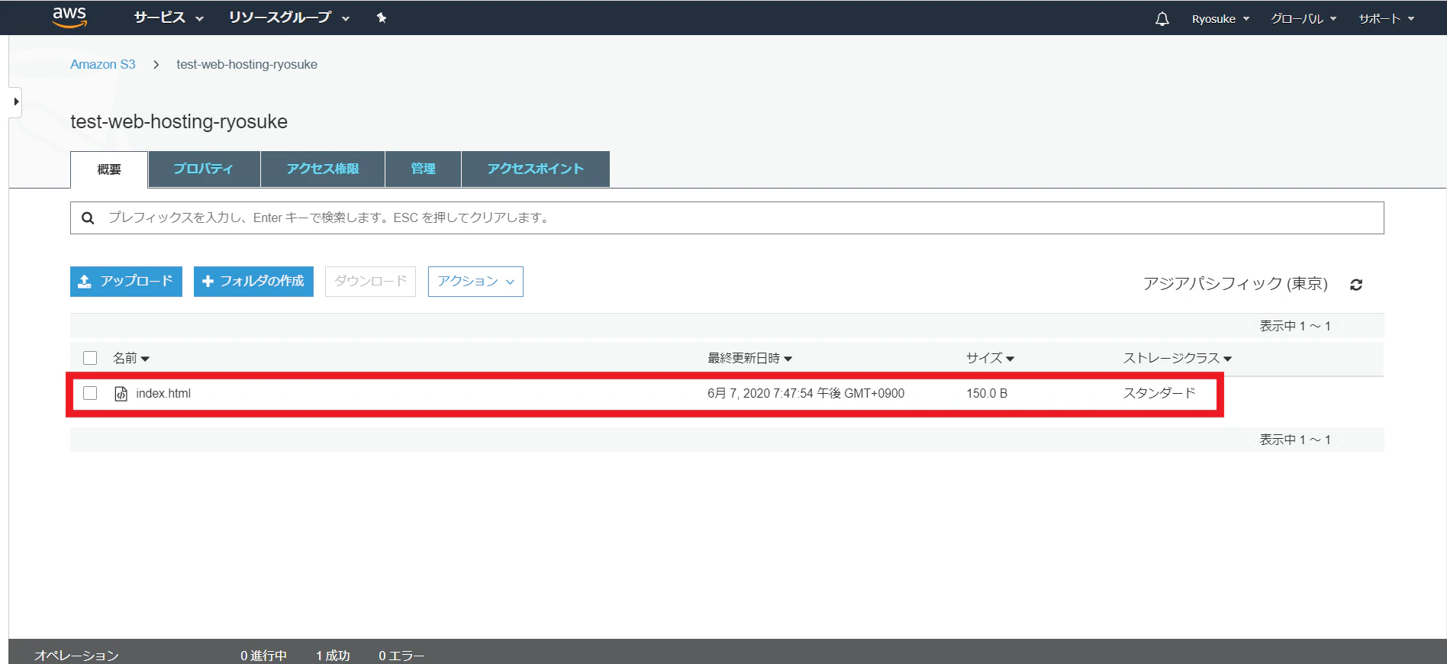Open the グローバル region dropdown
The height and width of the screenshot is (664, 1447).
(1304, 18)
